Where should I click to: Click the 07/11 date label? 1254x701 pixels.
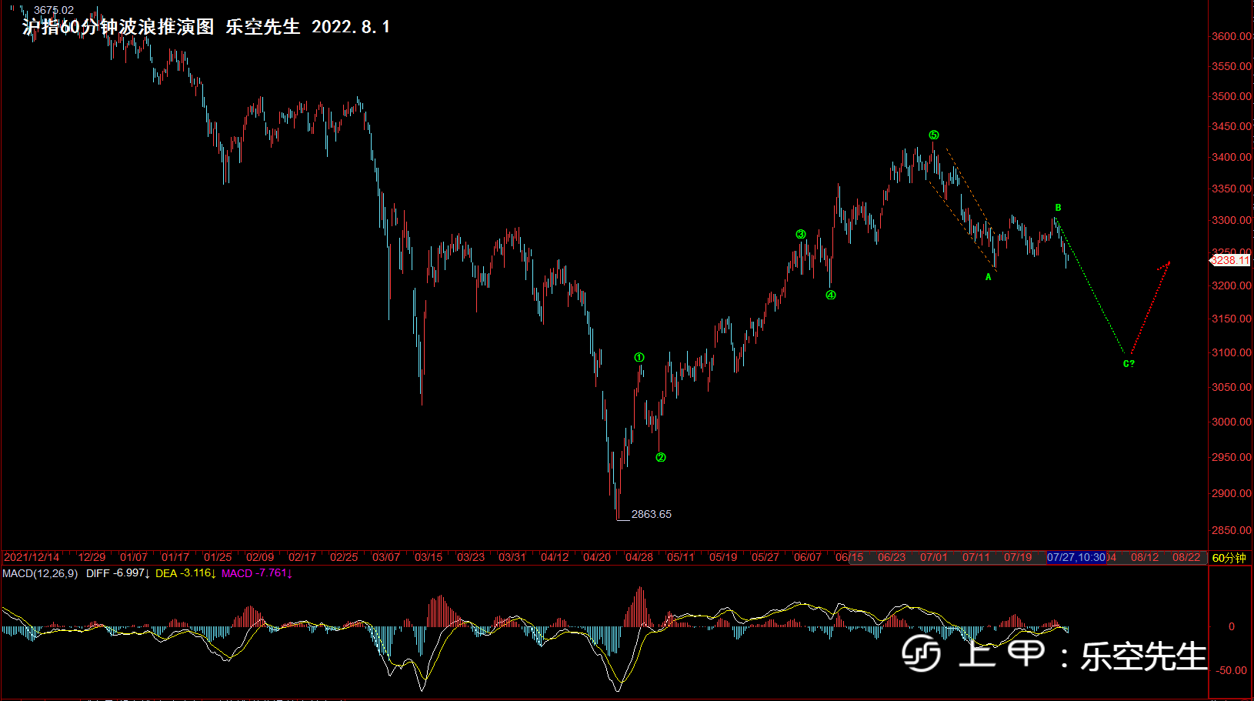point(976,557)
